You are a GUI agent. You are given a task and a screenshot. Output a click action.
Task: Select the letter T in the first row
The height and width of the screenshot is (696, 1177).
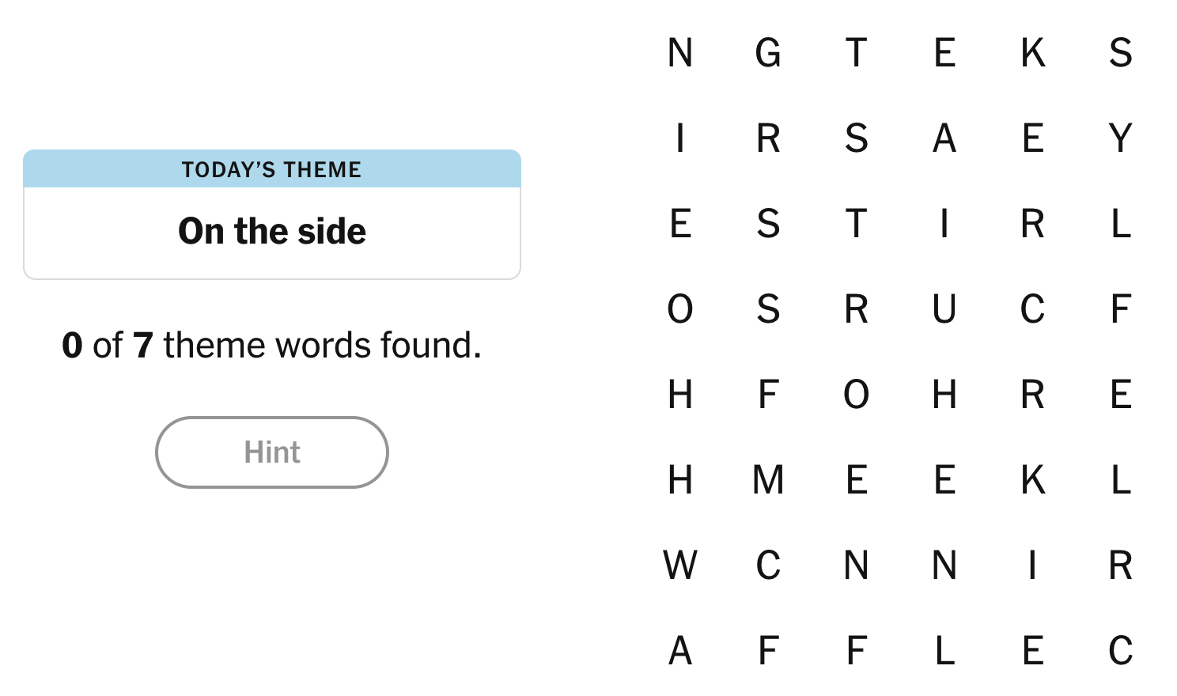(857, 53)
